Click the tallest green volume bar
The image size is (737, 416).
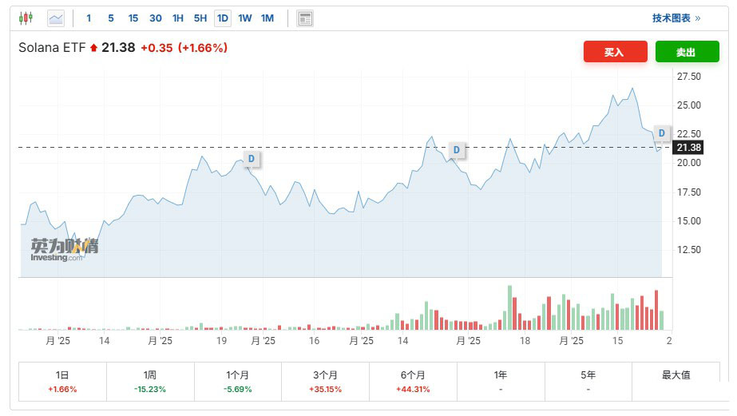tap(509, 307)
